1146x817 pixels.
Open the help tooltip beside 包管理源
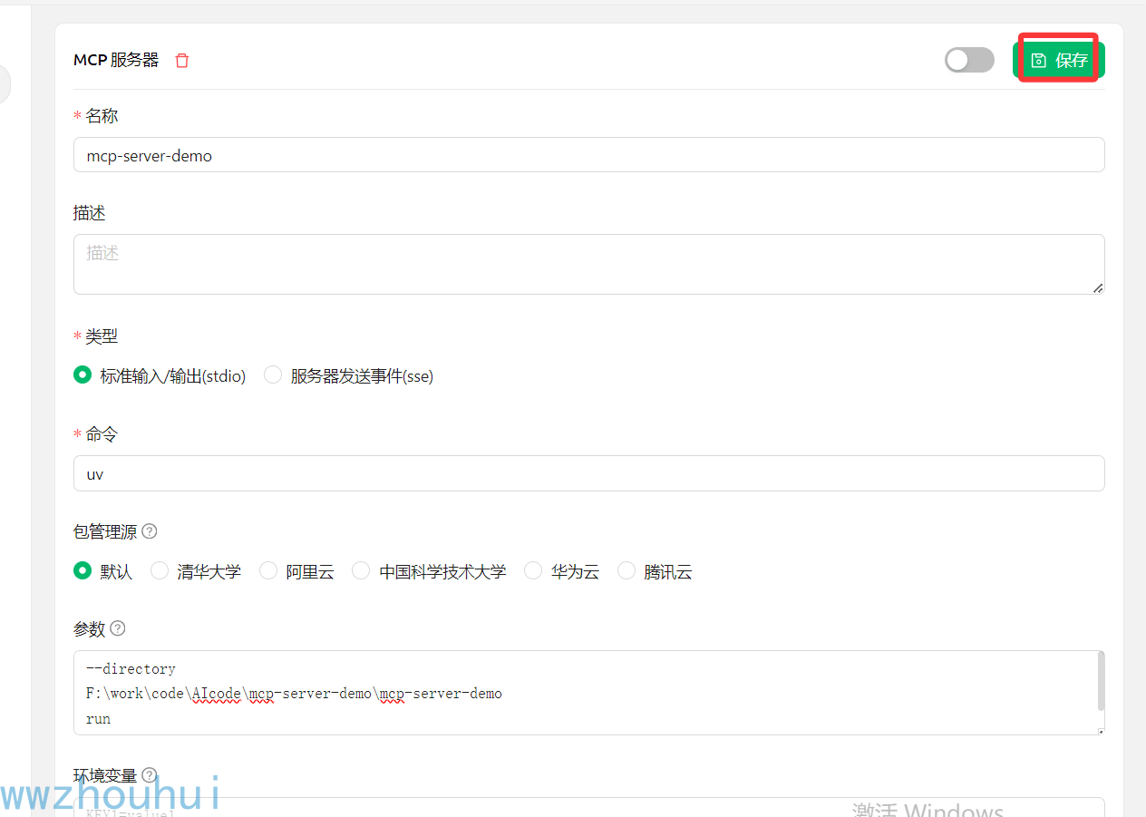pyautogui.click(x=149, y=530)
